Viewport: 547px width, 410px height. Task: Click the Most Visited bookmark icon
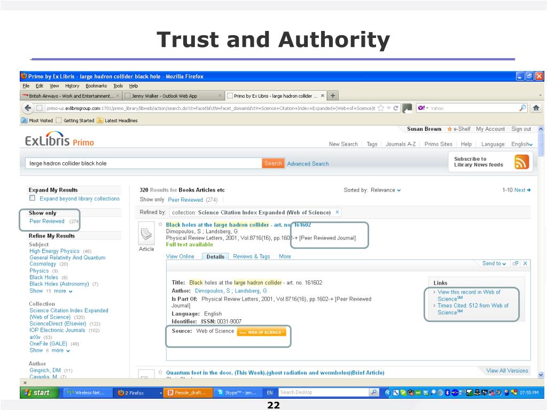24,121
